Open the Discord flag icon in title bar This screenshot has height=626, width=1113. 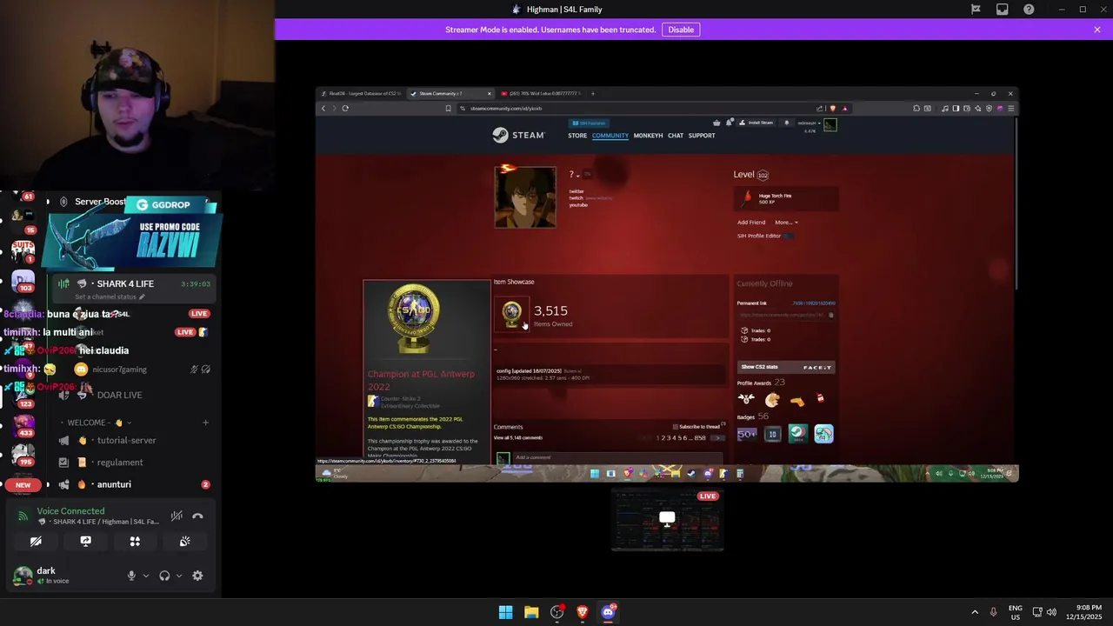[976, 10]
